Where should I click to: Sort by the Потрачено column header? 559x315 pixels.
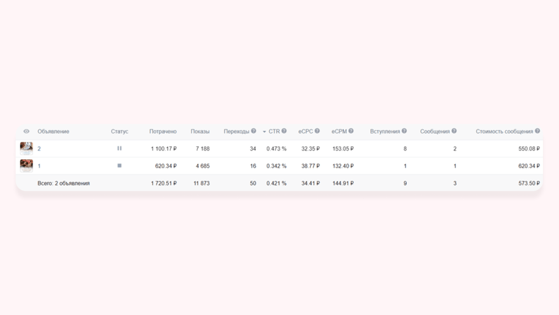163,132
